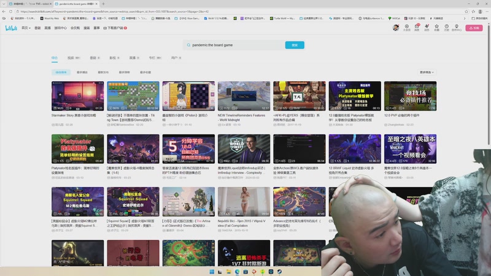Click the browser address bar URL
491x276 pixels.
[115, 12]
